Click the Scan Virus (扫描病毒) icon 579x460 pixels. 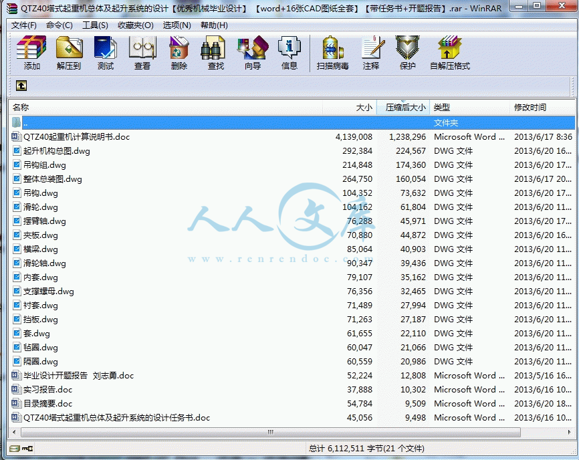tap(333, 47)
